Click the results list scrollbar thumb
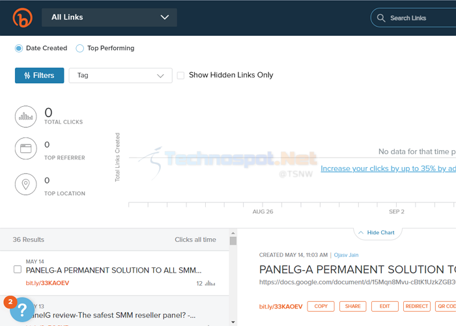The height and width of the screenshot is (326, 456). pos(233,241)
